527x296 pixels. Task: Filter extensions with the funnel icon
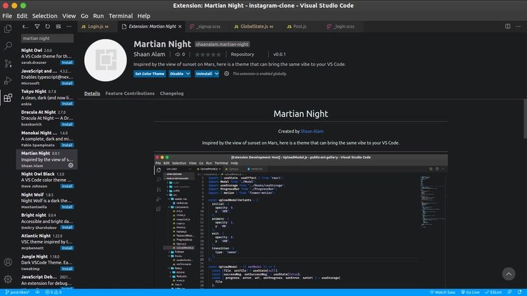[x=38, y=26]
